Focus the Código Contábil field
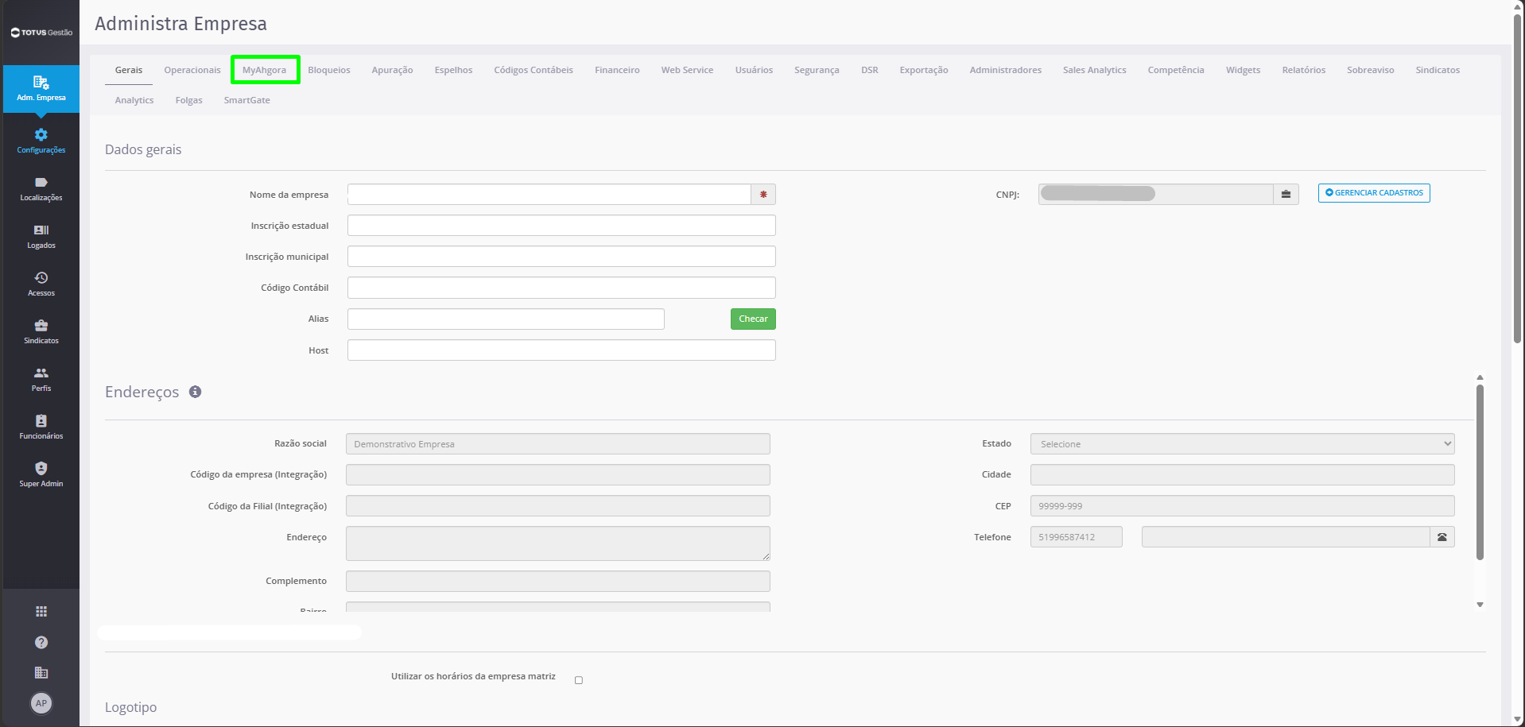 pos(561,288)
